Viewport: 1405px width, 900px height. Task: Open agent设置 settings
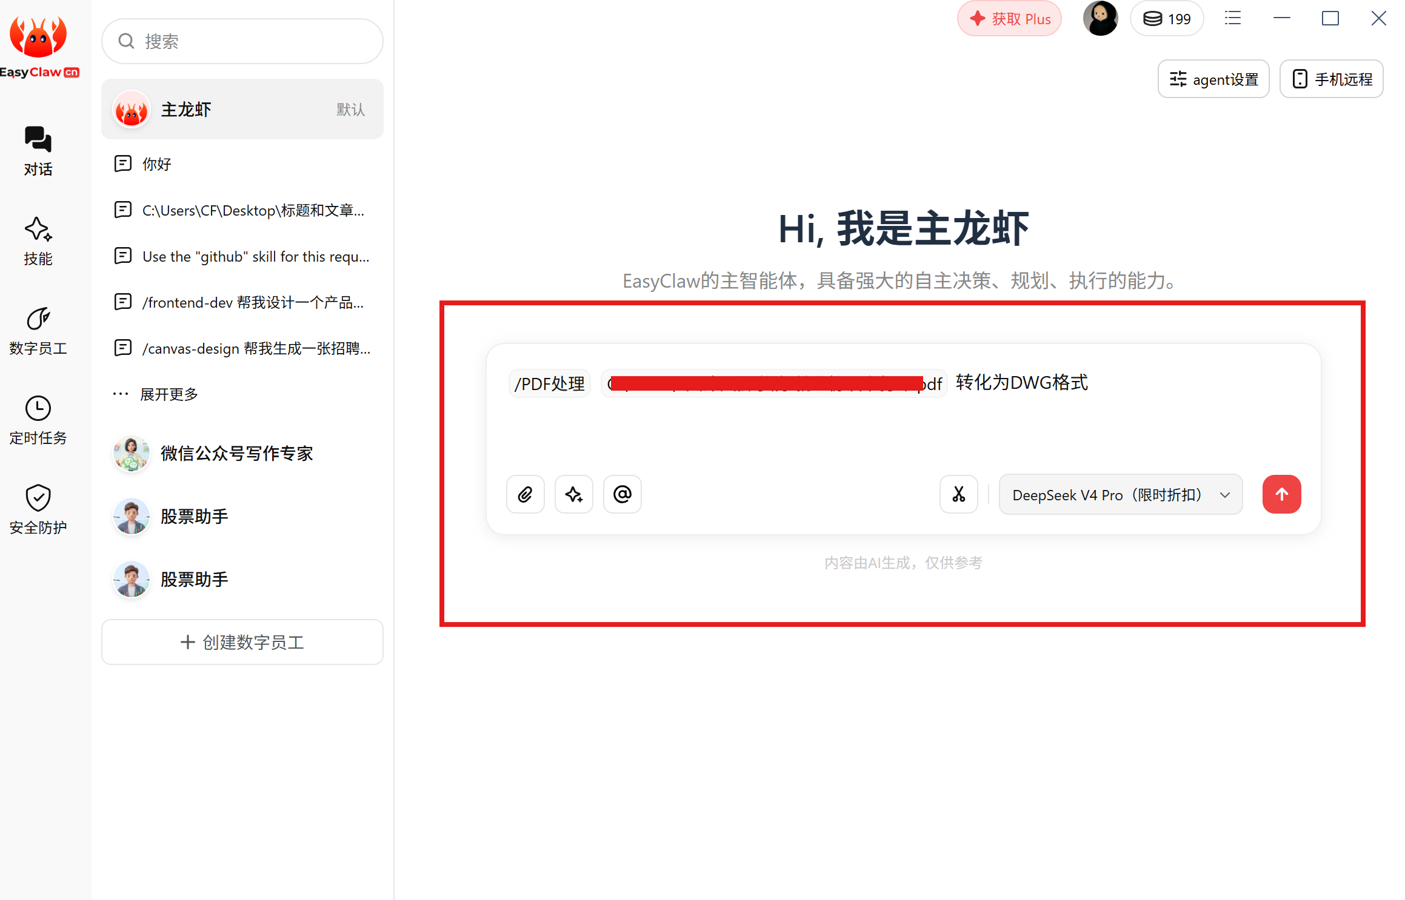point(1213,79)
